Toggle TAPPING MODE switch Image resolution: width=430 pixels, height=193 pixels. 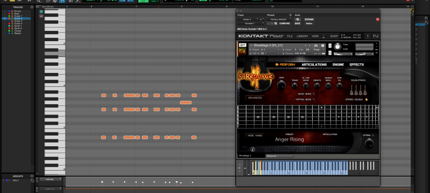click(314, 99)
